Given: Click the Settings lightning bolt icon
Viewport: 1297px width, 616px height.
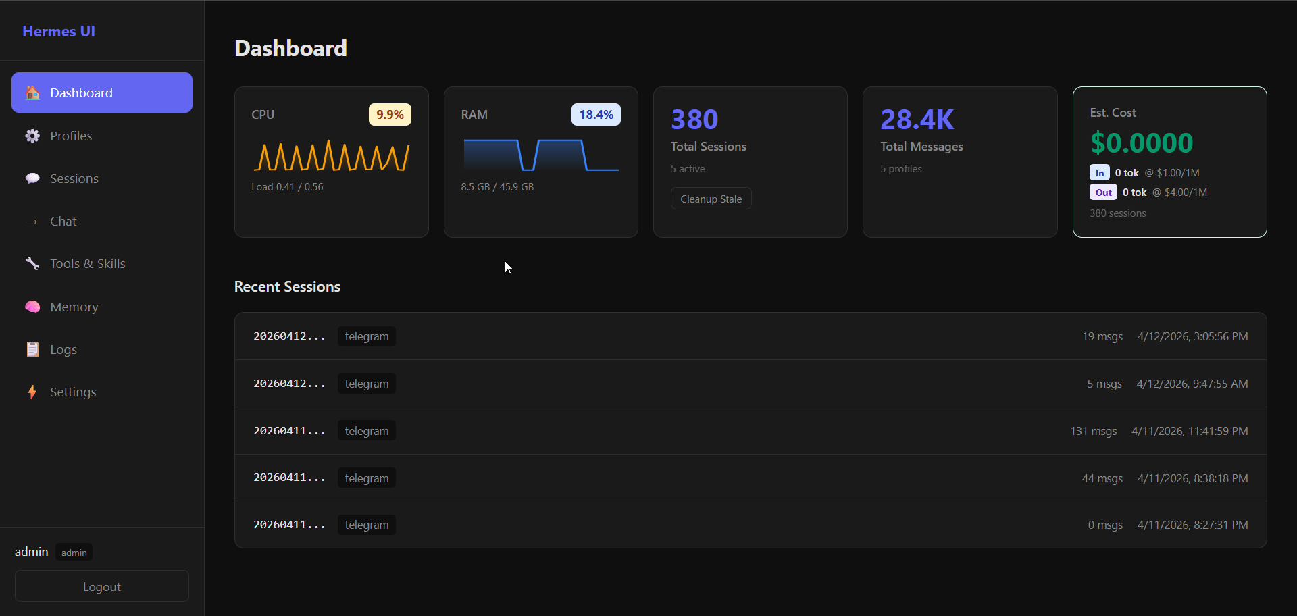Looking at the screenshot, I should pyautogui.click(x=32, y=392).
